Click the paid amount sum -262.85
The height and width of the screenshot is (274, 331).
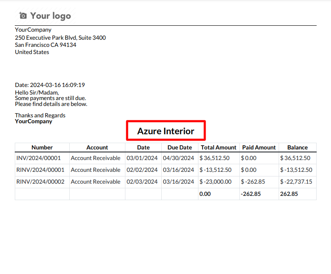tap(251, 194)
